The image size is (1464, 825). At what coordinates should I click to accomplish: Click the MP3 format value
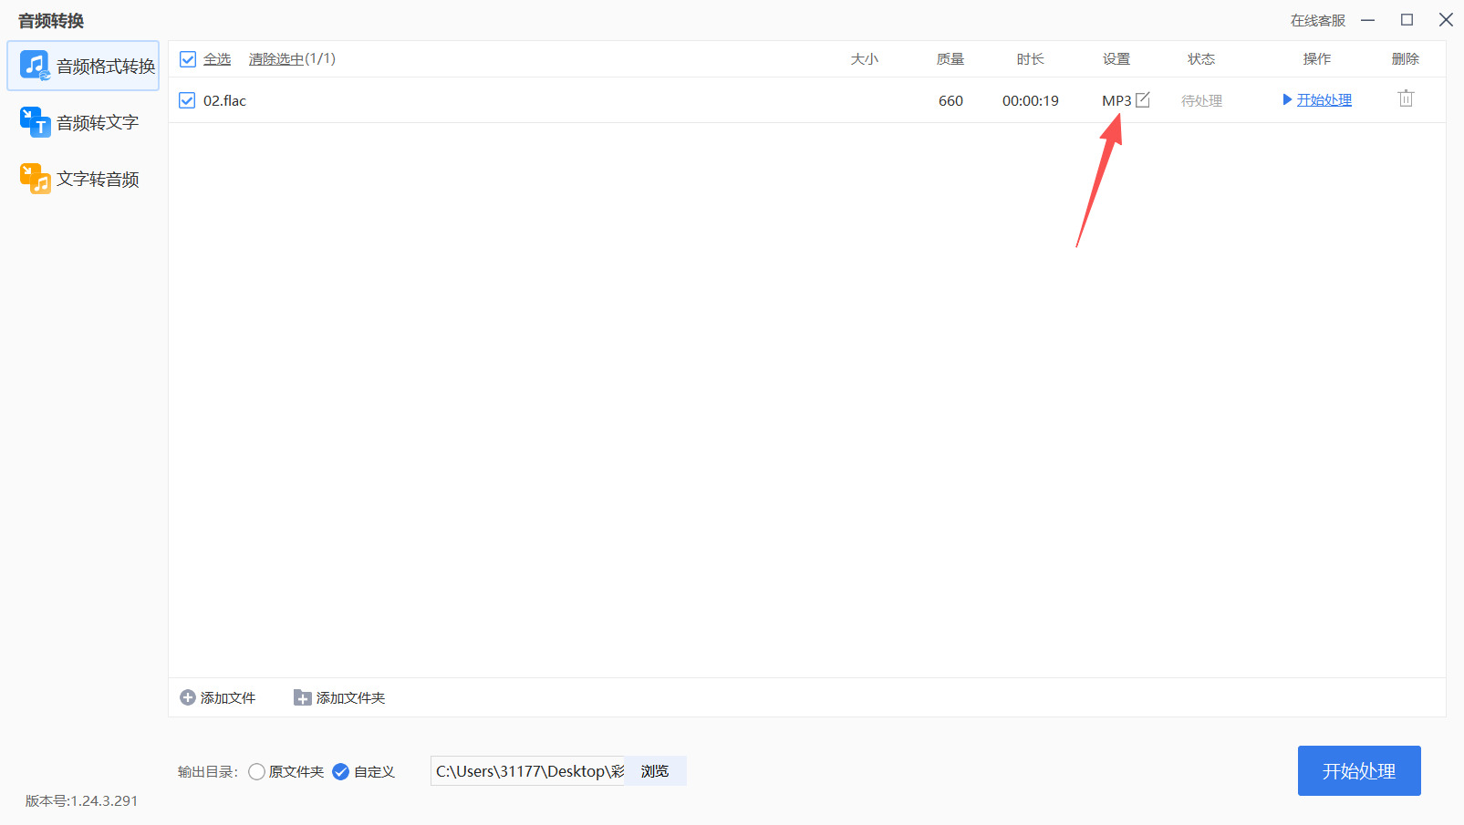pyautogui.click(x=1116, y=100)
